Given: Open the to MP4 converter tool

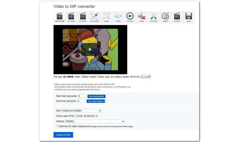Looking at the screenshot, I should [177, 17].
